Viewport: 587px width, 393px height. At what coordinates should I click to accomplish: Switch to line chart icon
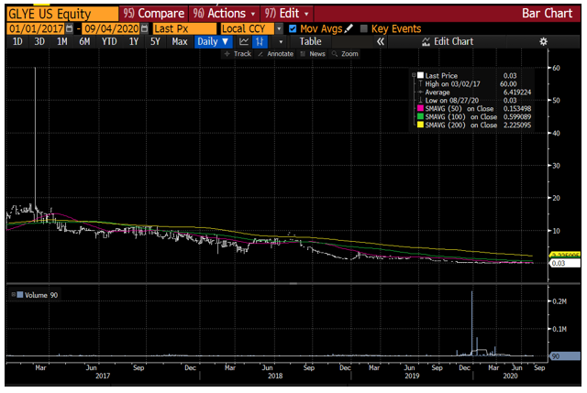tap(244, 41)
